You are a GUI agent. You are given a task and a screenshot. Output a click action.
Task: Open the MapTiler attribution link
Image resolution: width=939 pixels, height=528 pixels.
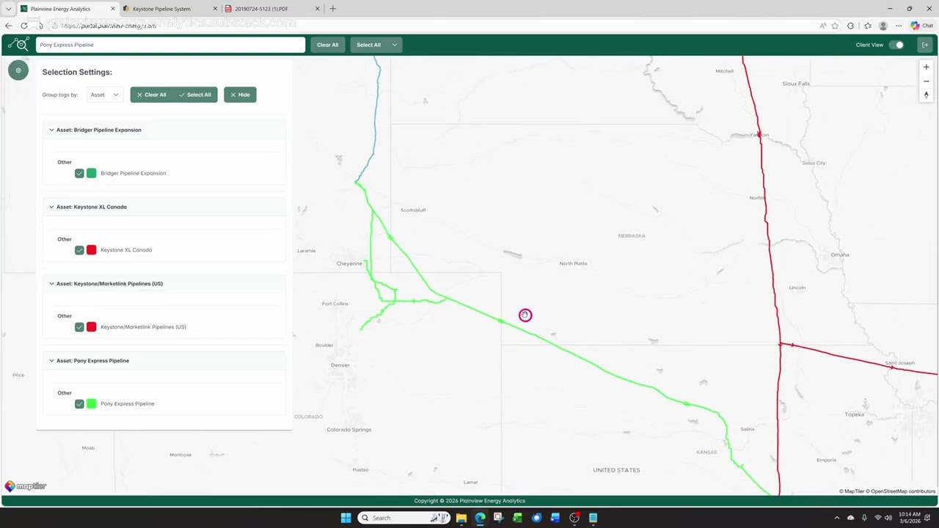pos(852,491)
